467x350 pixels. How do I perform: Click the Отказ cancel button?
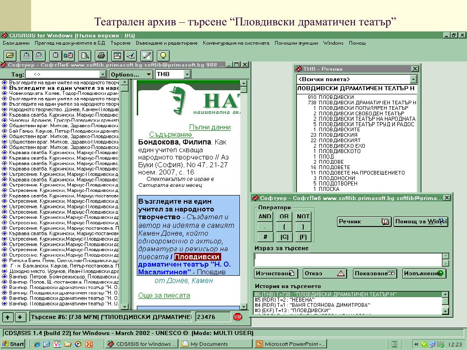tap(324, 273)
